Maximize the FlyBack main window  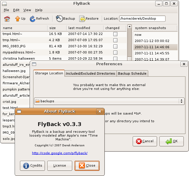pyautogui.click(x=166, y=4)
